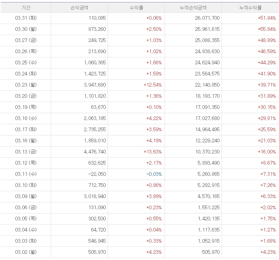Select the 3,947,680 profit amount

(95, 85)
